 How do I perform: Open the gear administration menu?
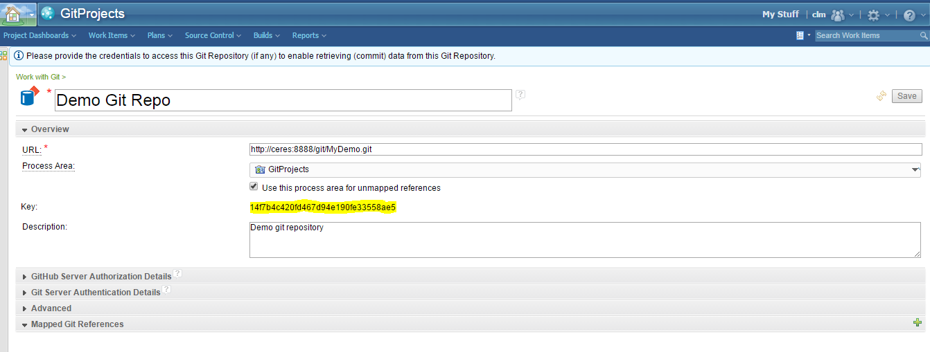[x=873, y=15]
